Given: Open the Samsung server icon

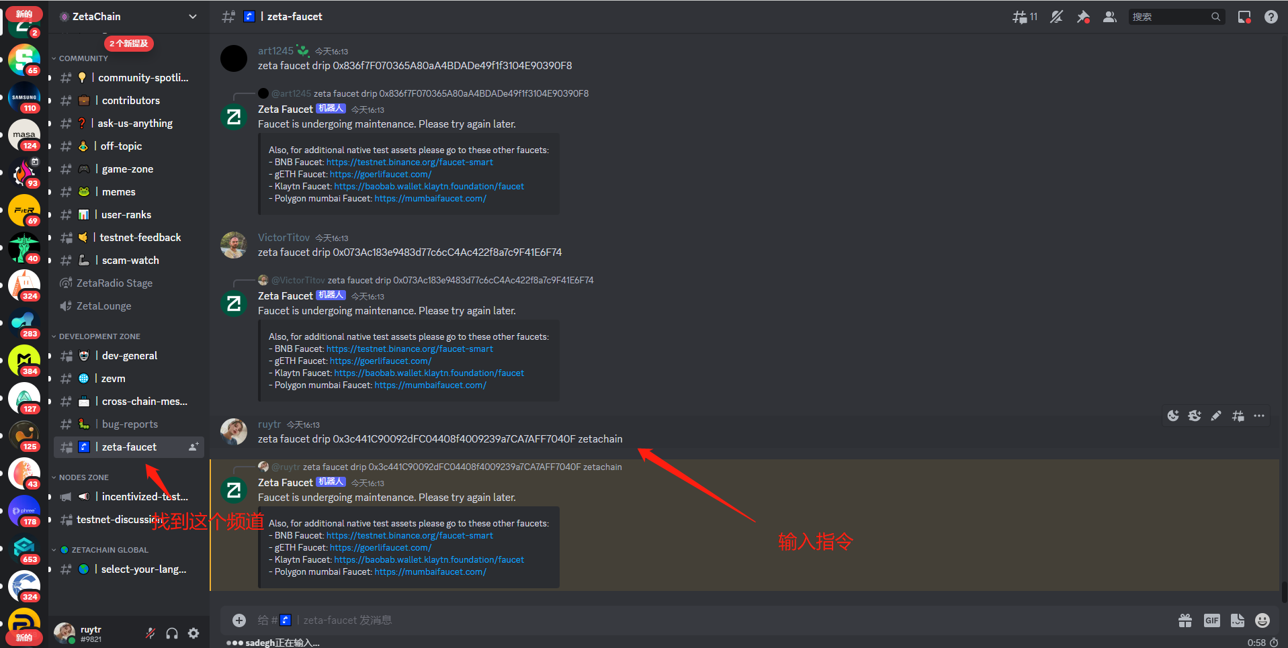Looking at the screenshot, I should [24, 98].
